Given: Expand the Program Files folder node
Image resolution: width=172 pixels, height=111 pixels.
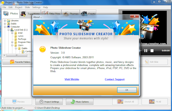Looking at the screenshot, I should point(12,42).
